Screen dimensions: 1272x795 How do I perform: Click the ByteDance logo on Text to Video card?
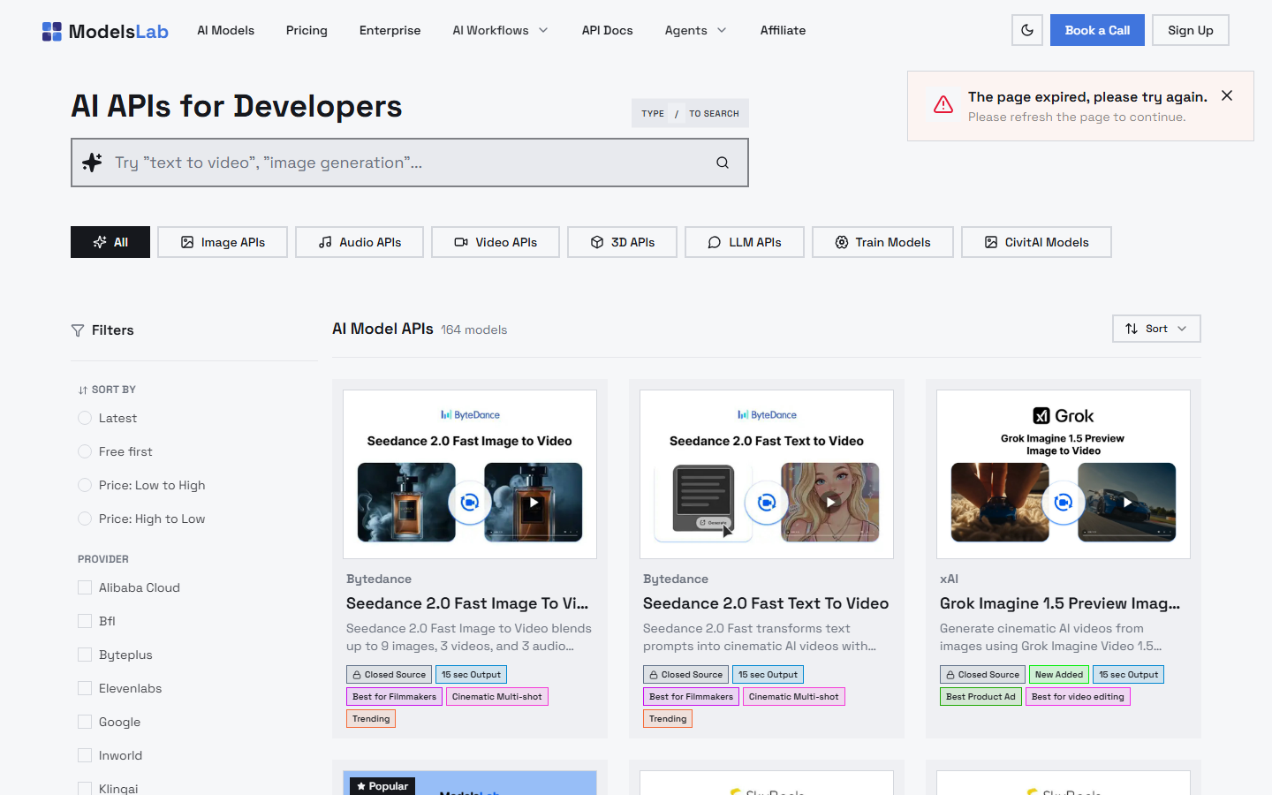(x=767, y=414)
